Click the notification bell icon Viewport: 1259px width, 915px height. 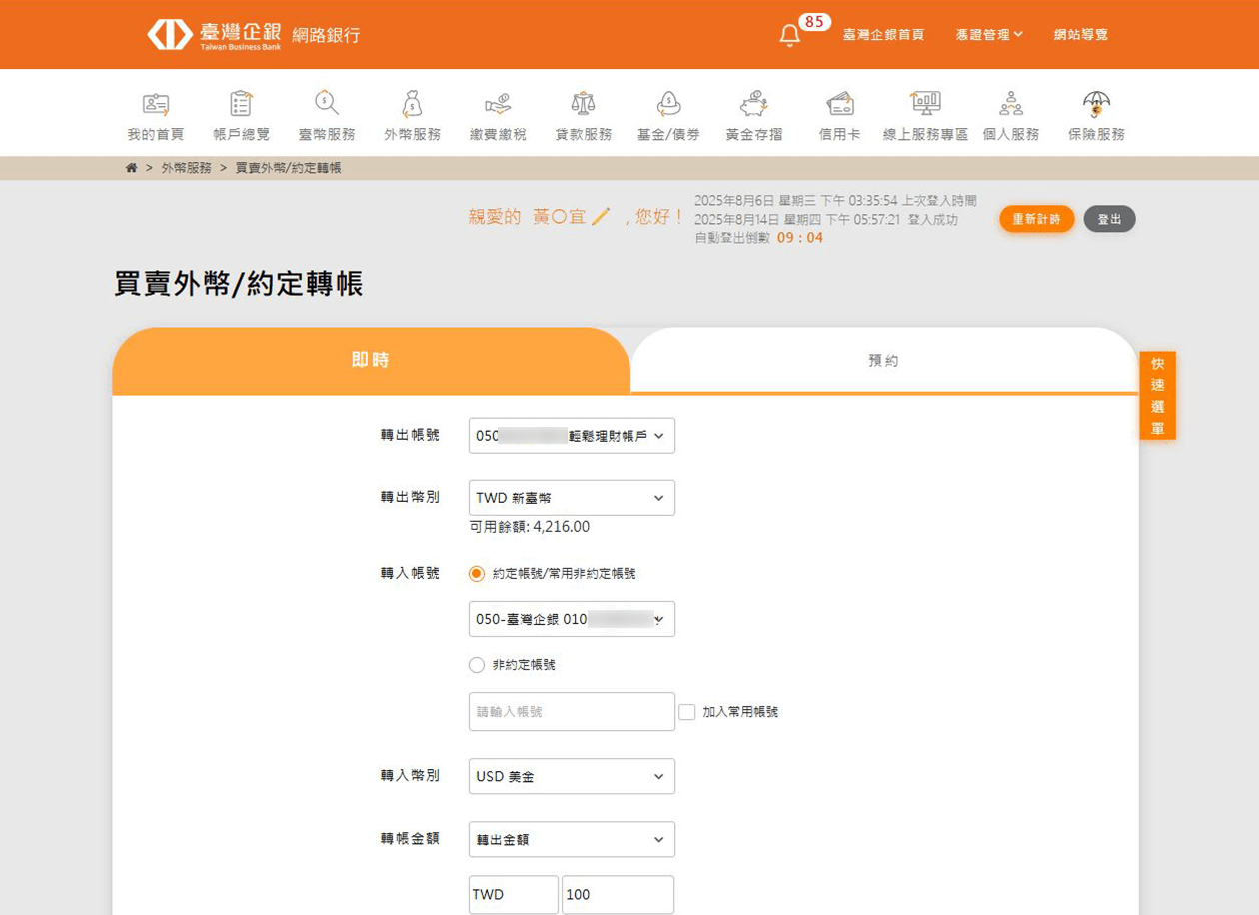point(789,35)
